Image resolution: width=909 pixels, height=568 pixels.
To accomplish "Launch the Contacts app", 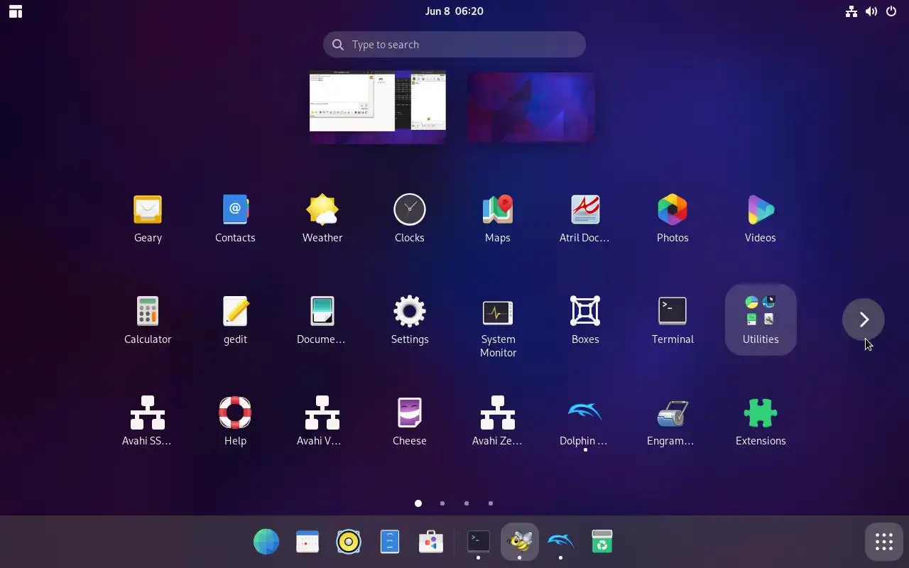I will (x=235, y=219).
